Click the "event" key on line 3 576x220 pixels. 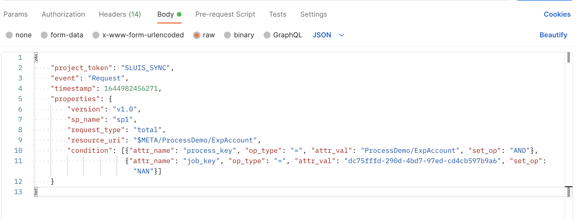click(x=65, y=78)
